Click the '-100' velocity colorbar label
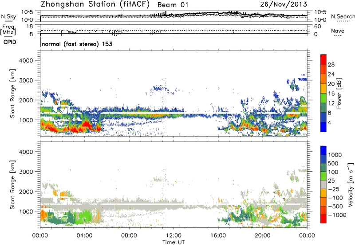This screenshot has height=245, width=355. pos(335,198)
